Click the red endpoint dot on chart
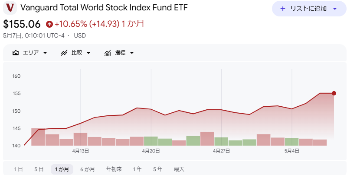 click(x=334, y=93)
